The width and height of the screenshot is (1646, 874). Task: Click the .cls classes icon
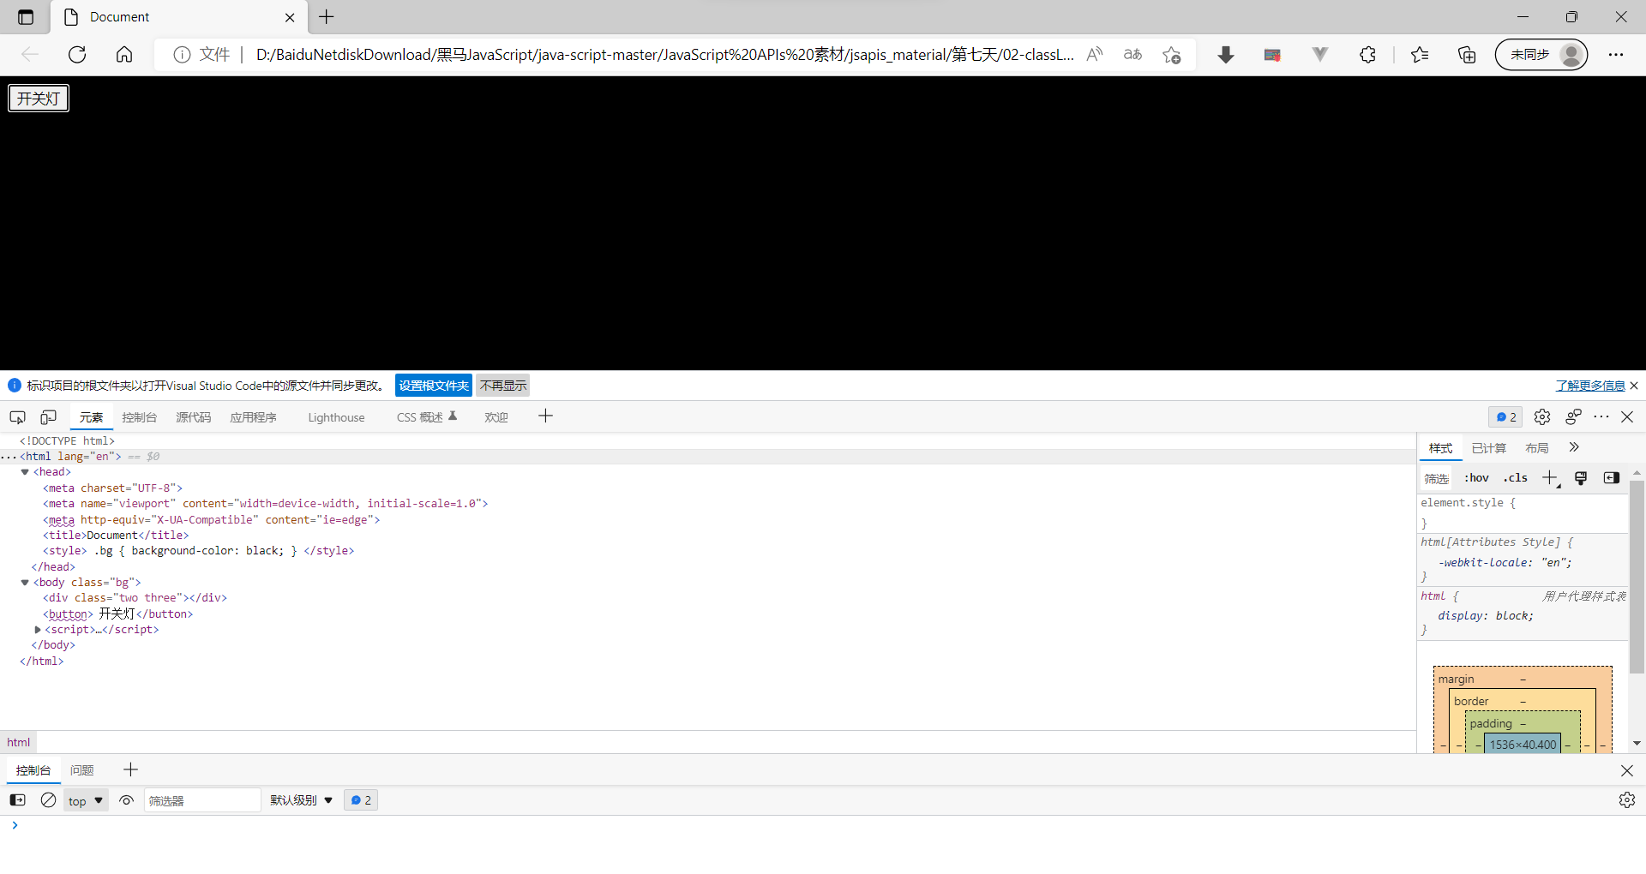pyautogui.click(x=1516, y=478)
